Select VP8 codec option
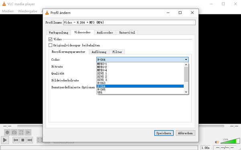The height and width of the screenshot is (150, 241). [140, 92]
